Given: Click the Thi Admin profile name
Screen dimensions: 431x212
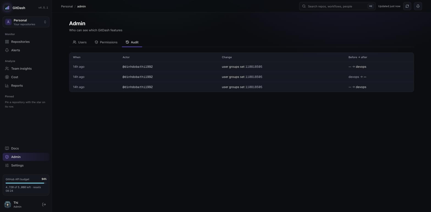Looking at the screenshot, I should tap(17, 205).
